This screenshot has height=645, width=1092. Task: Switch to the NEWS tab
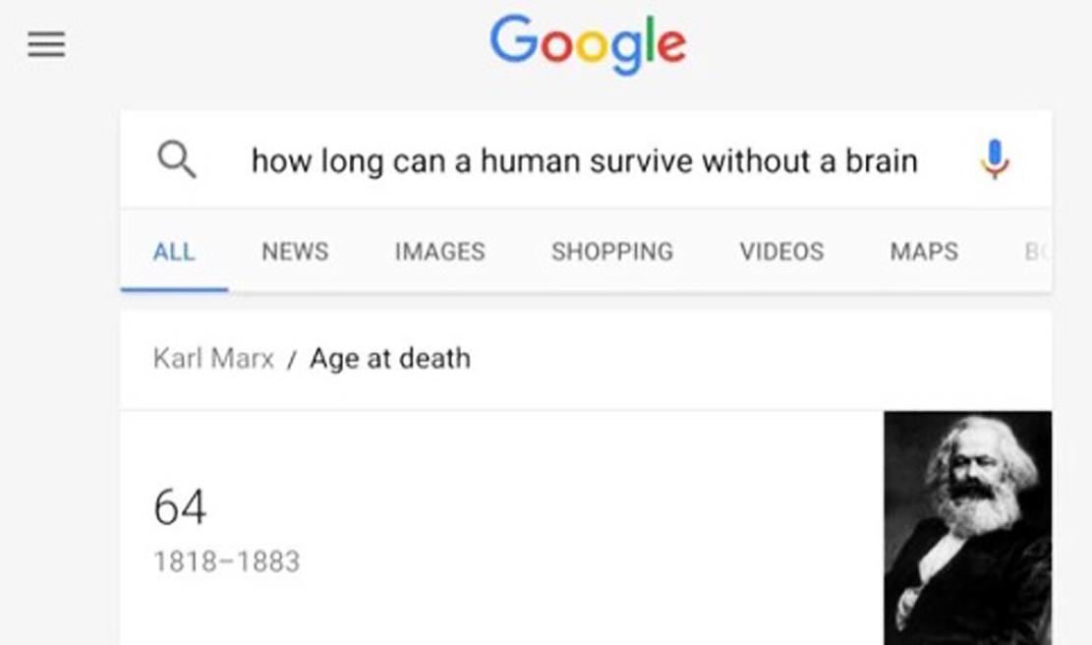coord(295,252)
